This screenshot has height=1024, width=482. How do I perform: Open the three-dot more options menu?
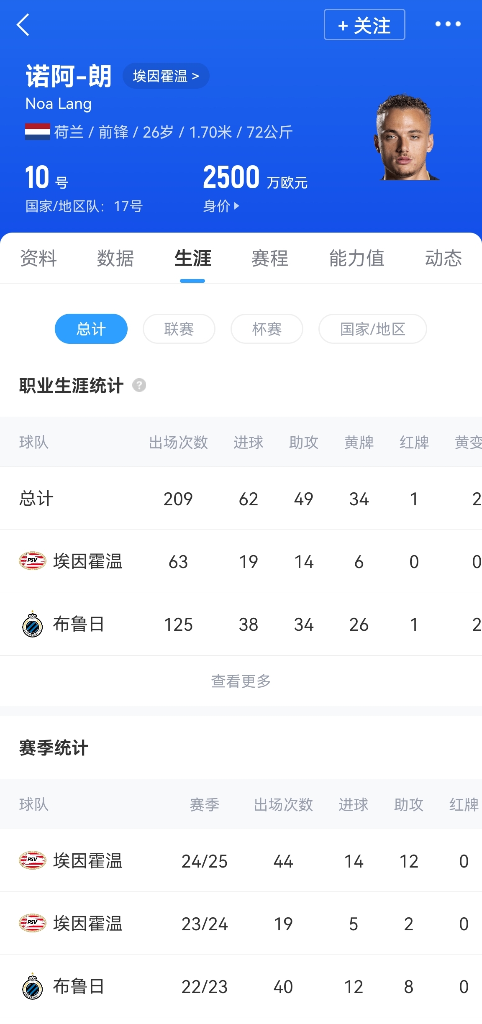(x=448, y=24)
